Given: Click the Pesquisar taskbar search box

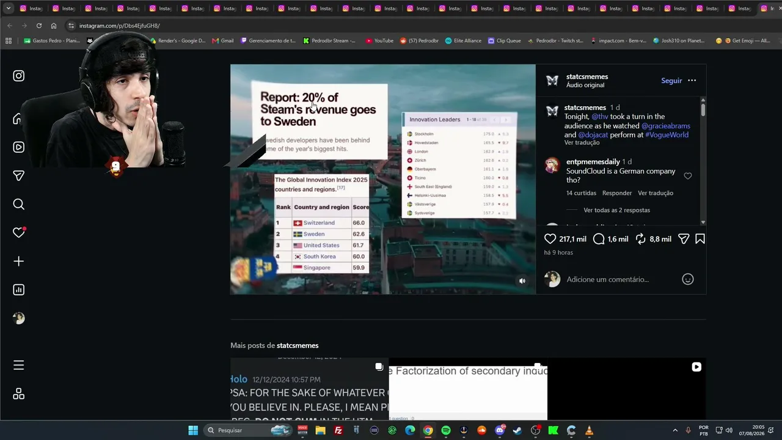Looking at the screenshot, I should pos(248,430).
